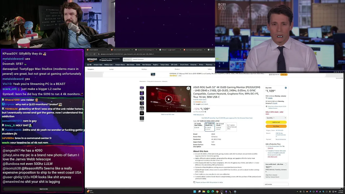
Task: Expand Groceries nav dropdown
Action: click(194, 65)
